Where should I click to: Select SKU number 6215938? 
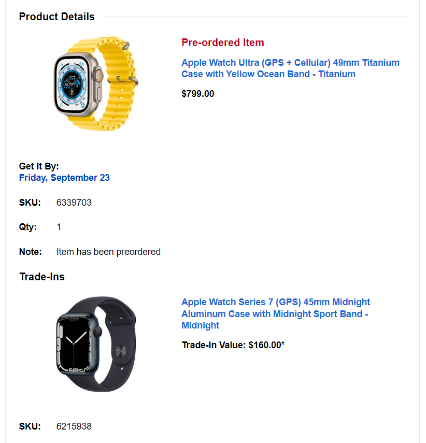pyautogui.click(x=74, y=426)
